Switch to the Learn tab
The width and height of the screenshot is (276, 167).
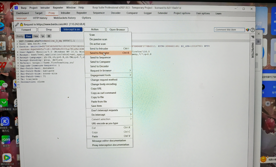click(218, 13)
